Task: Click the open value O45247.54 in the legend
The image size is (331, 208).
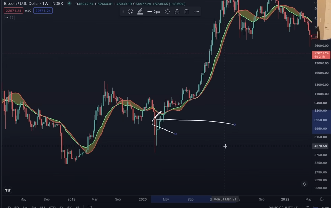Action: (85, 4)
